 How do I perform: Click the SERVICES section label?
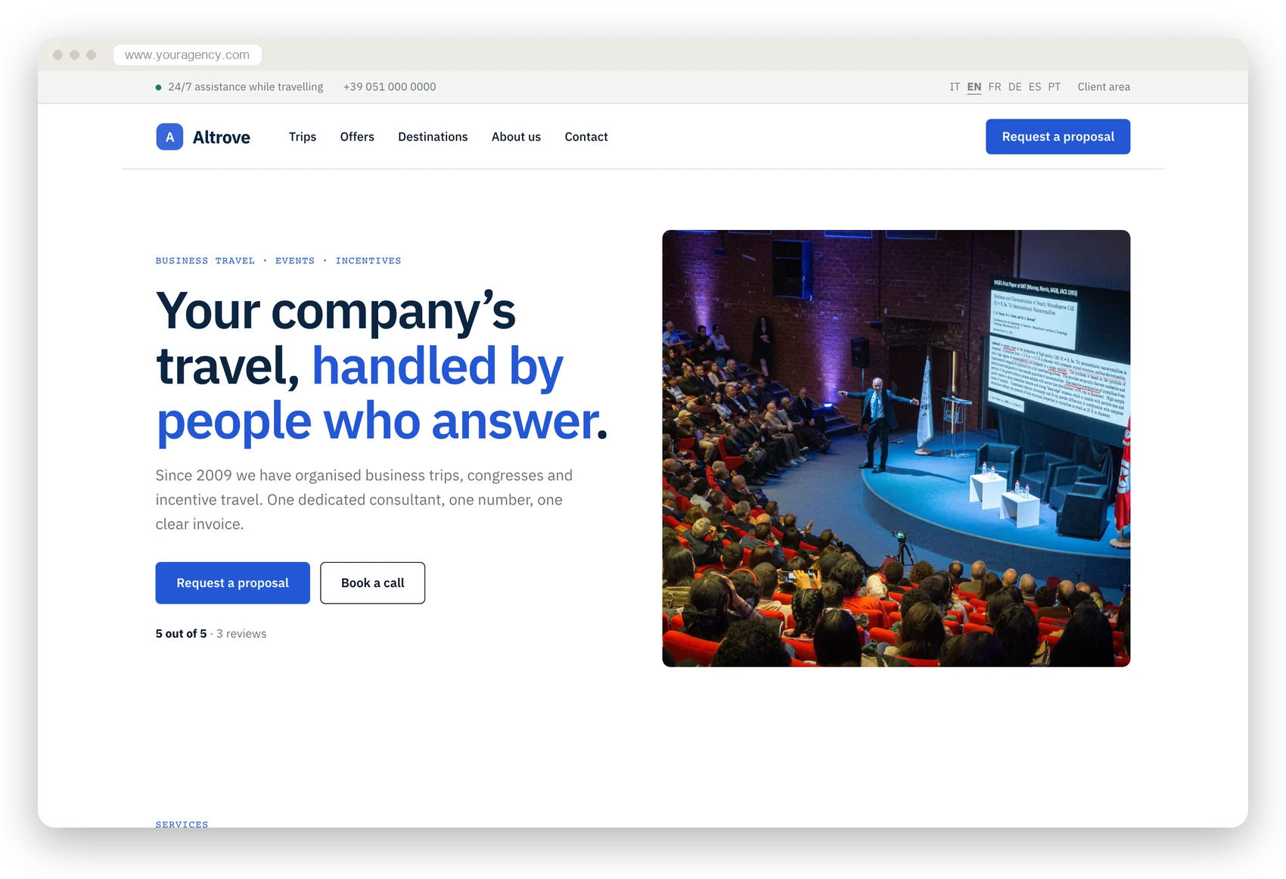[182, 824]
